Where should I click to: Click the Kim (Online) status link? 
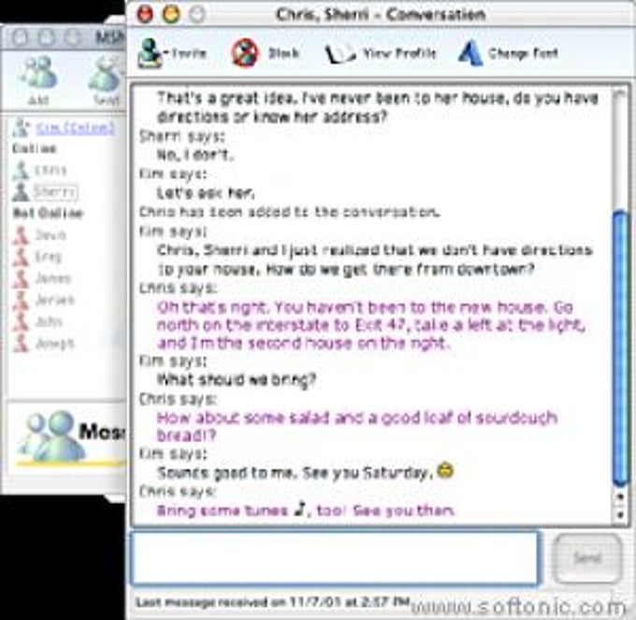click(x=76, y=128)
